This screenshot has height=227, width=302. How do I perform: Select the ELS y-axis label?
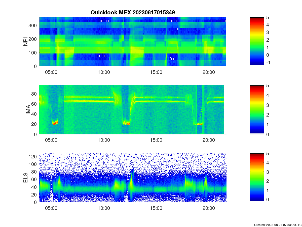click(26, 178)
